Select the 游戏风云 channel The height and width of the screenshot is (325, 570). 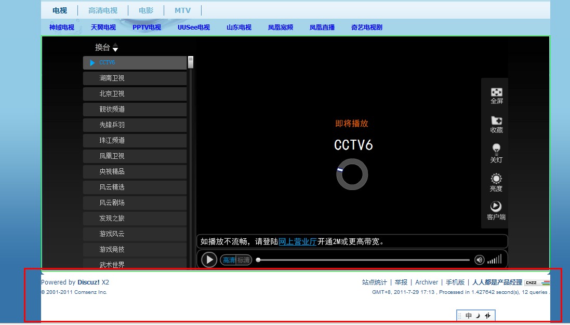point(135,234)
